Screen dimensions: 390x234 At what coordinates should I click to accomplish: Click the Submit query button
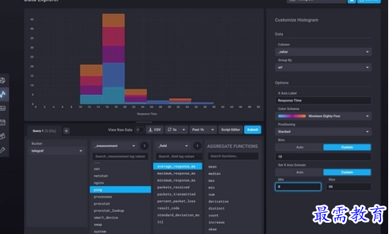click(x=252, y=130)
